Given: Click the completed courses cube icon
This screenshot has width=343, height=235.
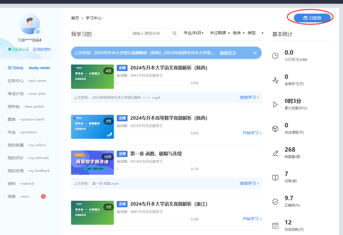Looking at the screenshot, I should point(275,129).
